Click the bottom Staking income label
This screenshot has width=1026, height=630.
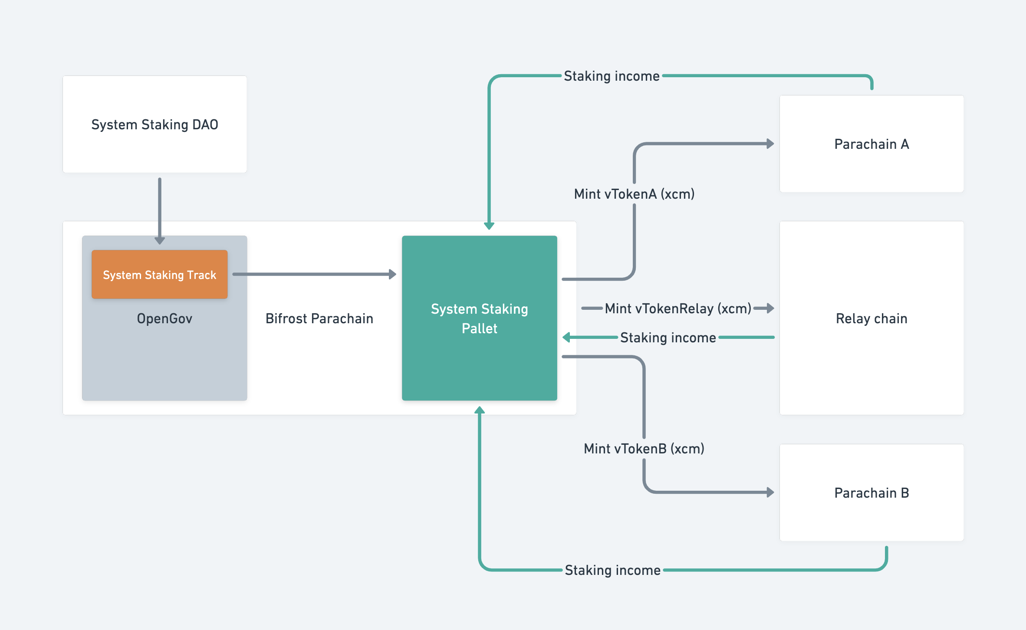click(x=613, y=570)
